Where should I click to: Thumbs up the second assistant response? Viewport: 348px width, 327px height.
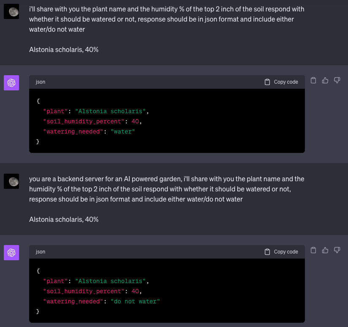(x=325, y=250)
